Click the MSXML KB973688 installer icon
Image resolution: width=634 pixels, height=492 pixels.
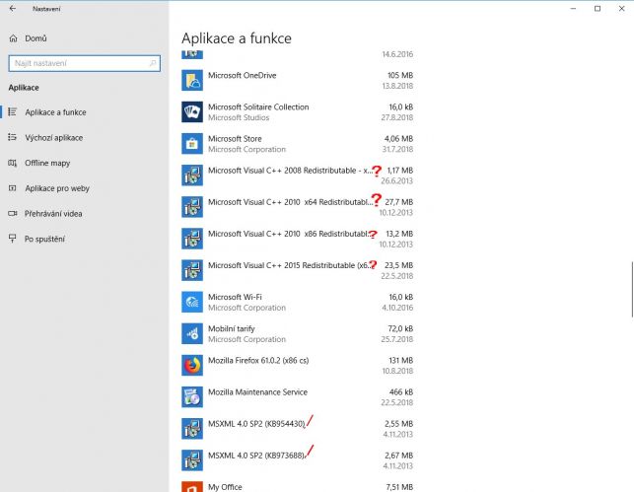click(192, 460)
